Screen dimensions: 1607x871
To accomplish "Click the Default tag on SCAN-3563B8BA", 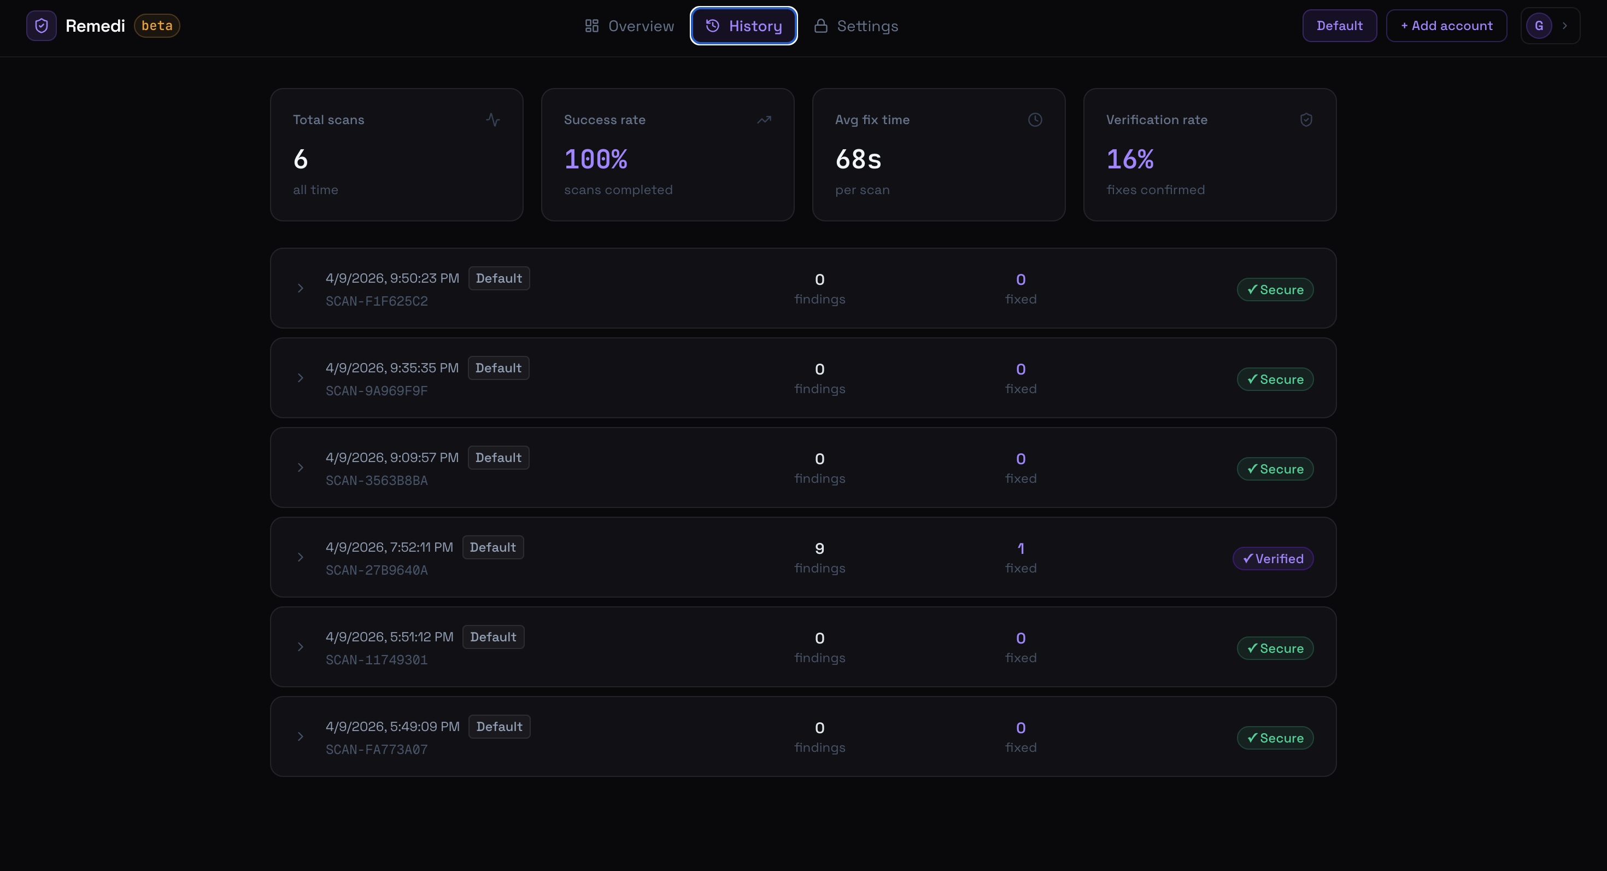I will tap(498, 457).
